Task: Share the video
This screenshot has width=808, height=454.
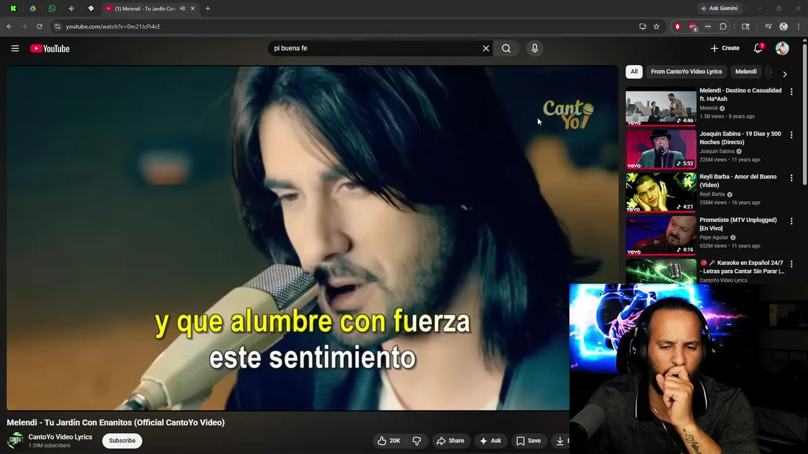Action: point(450,441)
